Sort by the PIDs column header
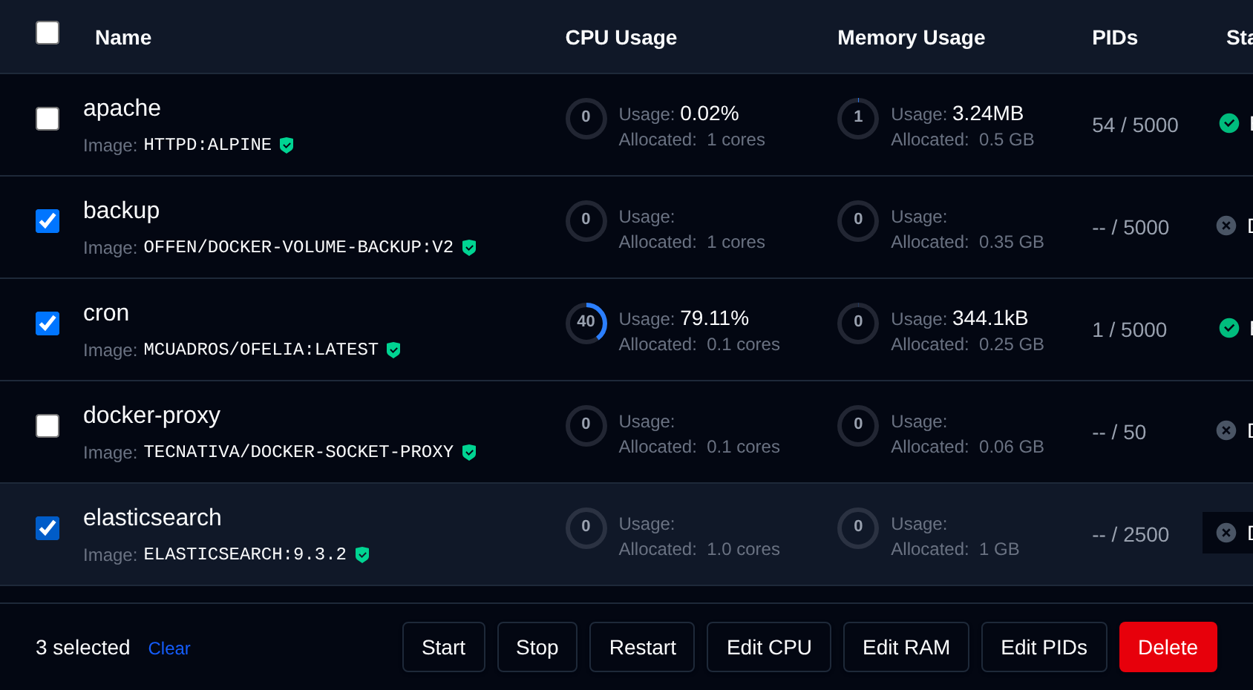 coord(1114,38)
